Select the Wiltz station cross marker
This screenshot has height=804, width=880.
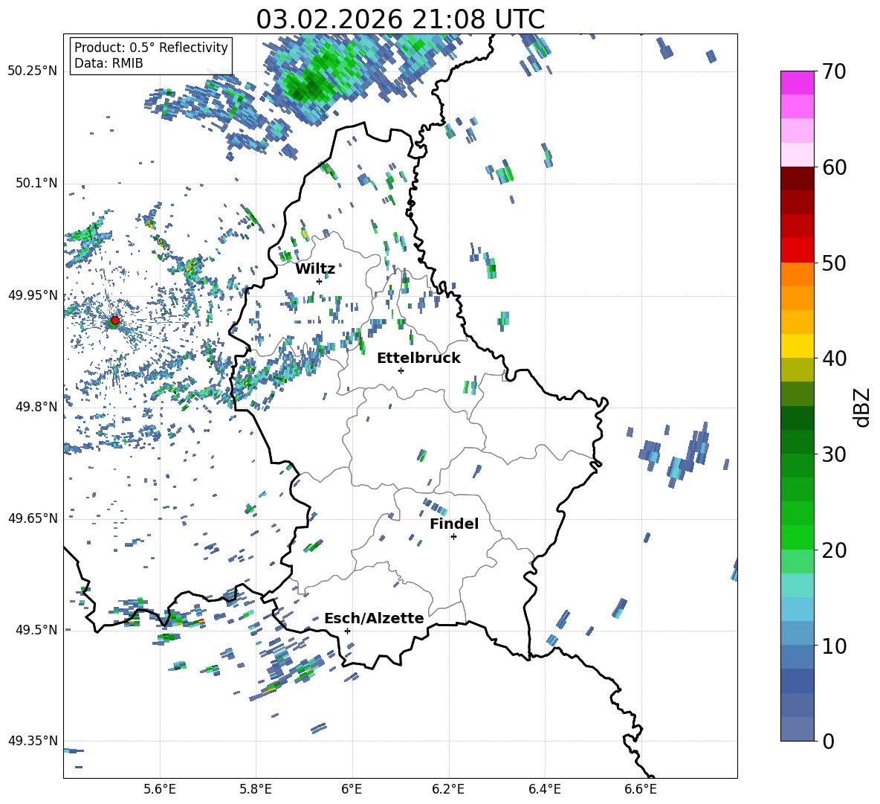(319, 281)
